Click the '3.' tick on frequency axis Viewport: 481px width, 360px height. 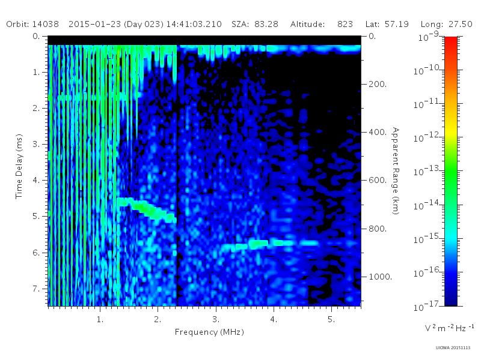tap(216, 319)
